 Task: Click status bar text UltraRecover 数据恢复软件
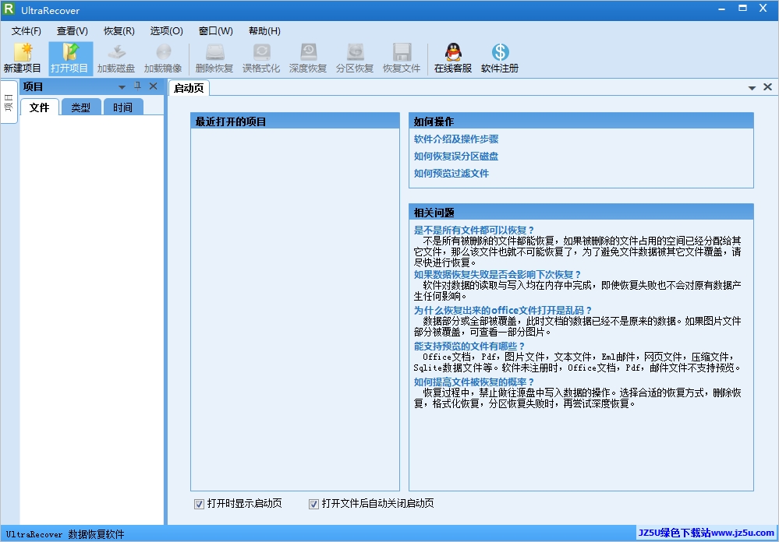pos(65,534)
